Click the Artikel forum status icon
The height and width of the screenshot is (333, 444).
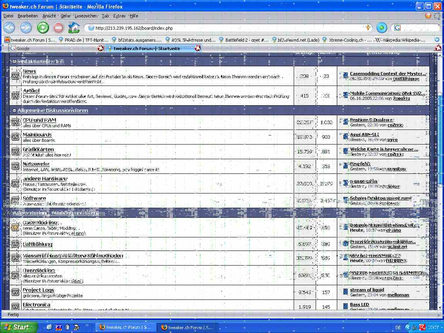click(x=15, y=96)
